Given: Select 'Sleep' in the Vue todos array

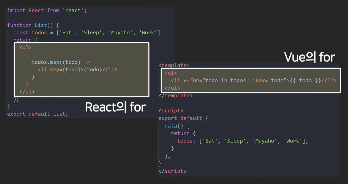Looking at the screenshot, I should [235, 141].
